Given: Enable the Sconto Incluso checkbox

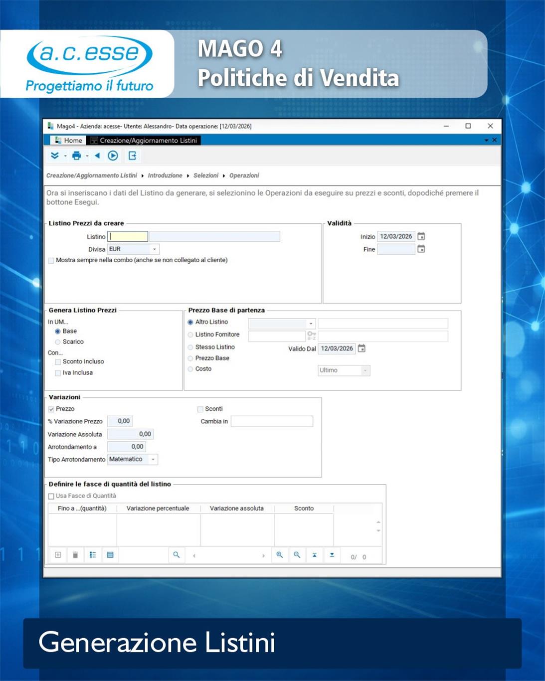Looking at the screenshot, I should click(58, 362).
